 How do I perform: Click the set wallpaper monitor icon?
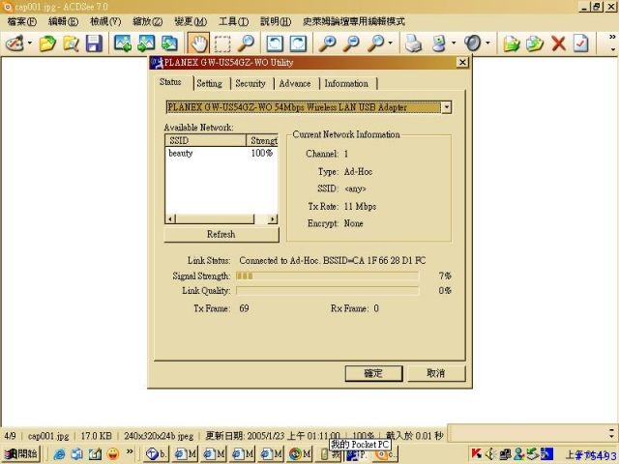pyautogui.click(x=439, y=43)
